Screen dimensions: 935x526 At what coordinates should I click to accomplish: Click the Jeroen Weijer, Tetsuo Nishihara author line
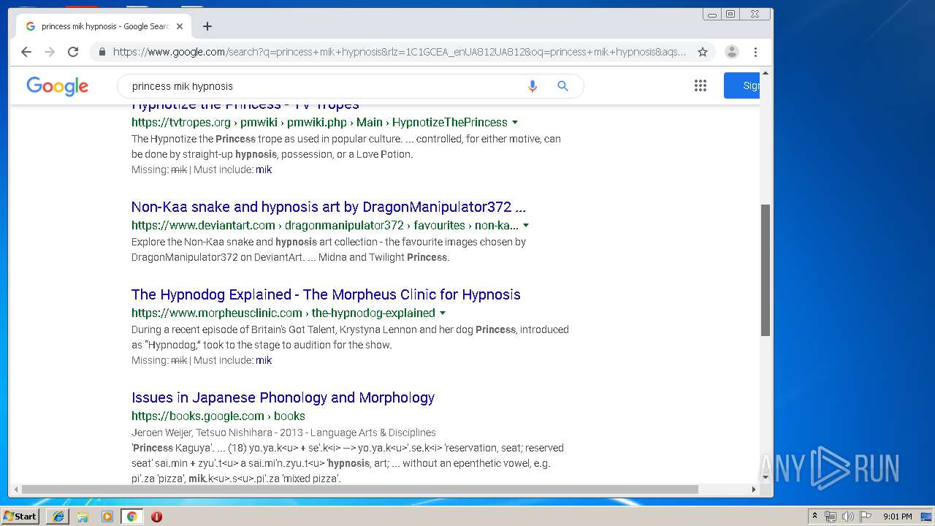(283, 432)
